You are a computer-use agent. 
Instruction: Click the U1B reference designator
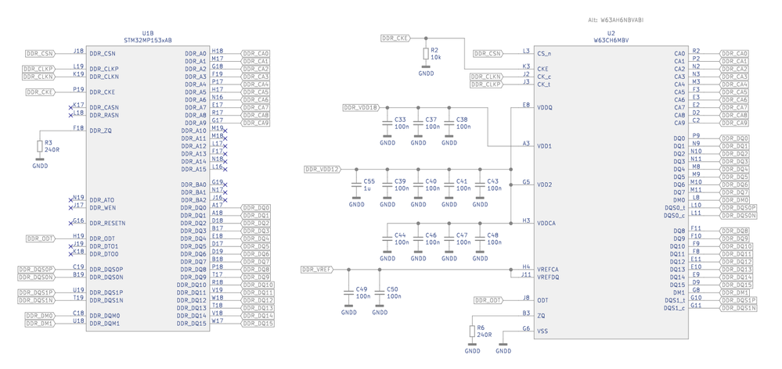148,33
